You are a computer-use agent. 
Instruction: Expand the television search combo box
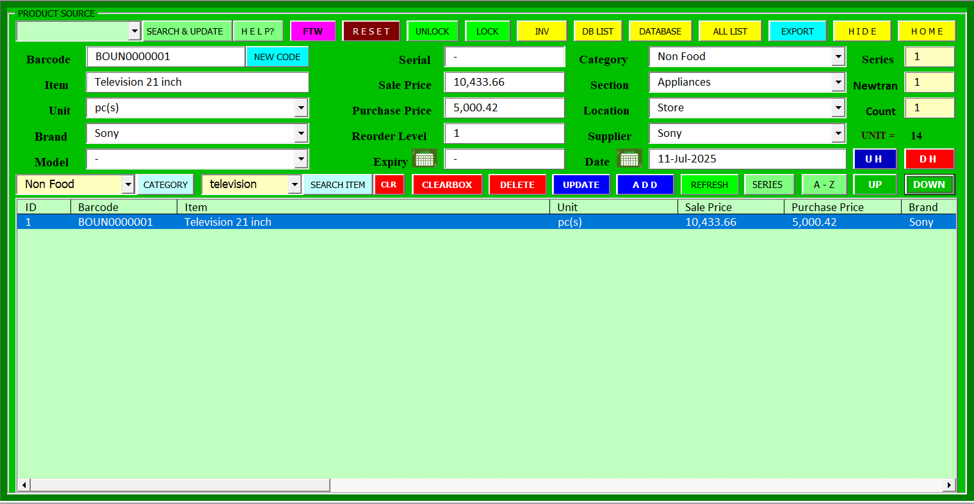(295, 185)
